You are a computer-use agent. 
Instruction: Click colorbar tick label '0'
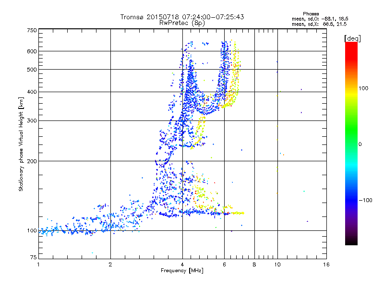360,144
